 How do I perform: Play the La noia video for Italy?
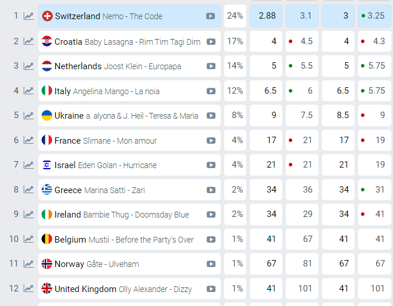coord(211,91)
